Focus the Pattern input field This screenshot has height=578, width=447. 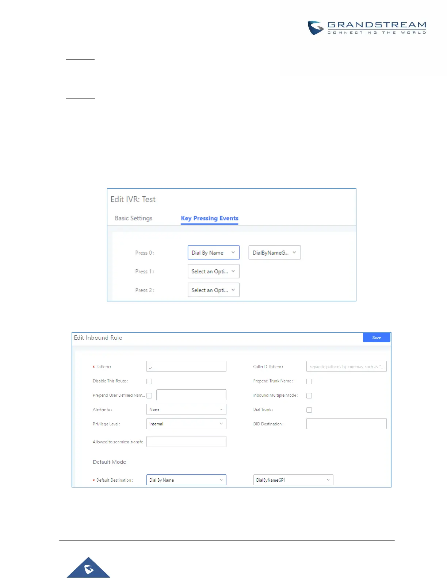(x=186, y=366)
